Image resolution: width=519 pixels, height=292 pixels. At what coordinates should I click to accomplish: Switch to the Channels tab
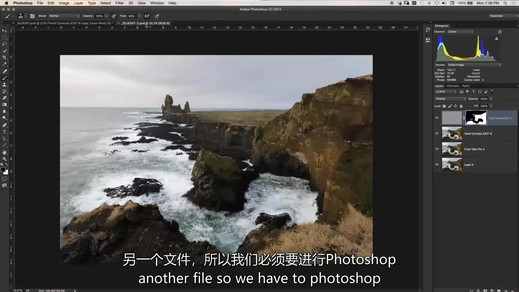pos(453,86)
